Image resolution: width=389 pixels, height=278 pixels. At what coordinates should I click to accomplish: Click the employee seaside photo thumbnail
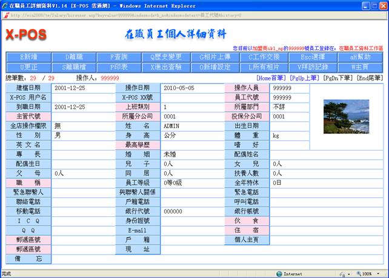[x=337, y=116]
